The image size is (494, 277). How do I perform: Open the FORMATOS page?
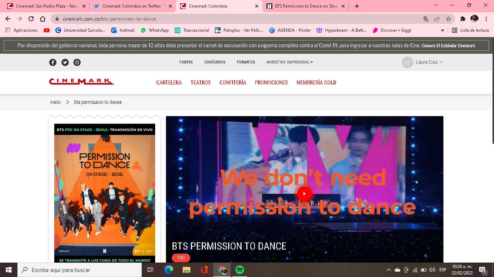coord(246,62)
